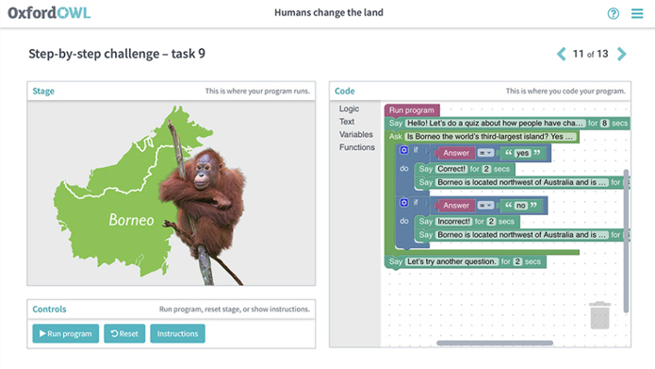This screenshot has height=369, width=655.
Task: Go to previous page arrow
Action: click(x=562, y=54)
